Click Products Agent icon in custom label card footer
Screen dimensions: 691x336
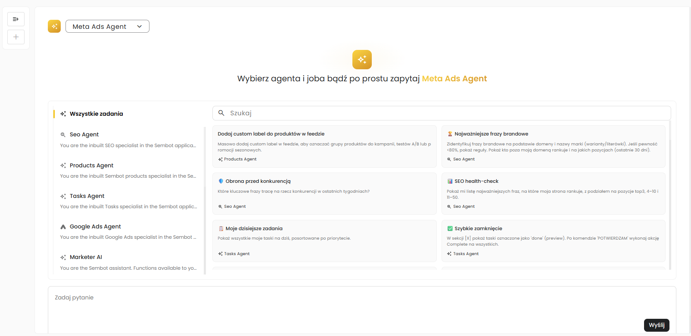click(x=220, y=159)
